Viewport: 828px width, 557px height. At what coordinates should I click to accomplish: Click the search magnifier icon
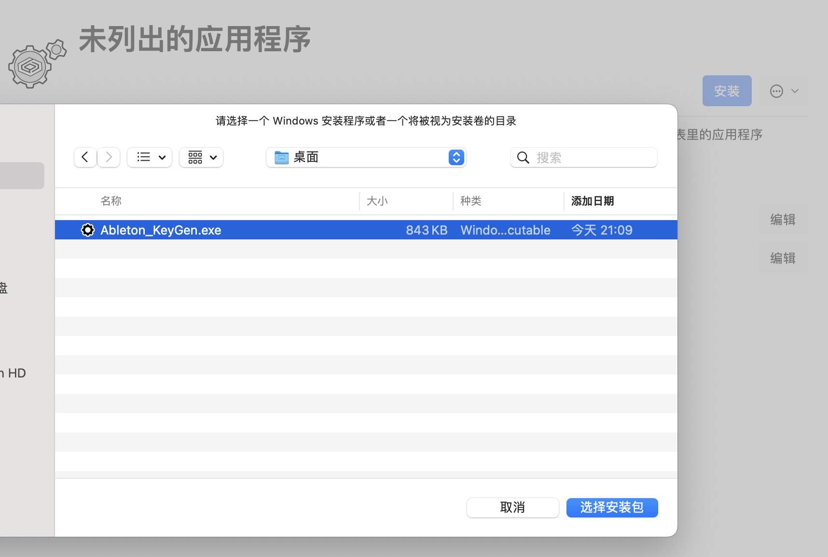click(x=523, y=157)
